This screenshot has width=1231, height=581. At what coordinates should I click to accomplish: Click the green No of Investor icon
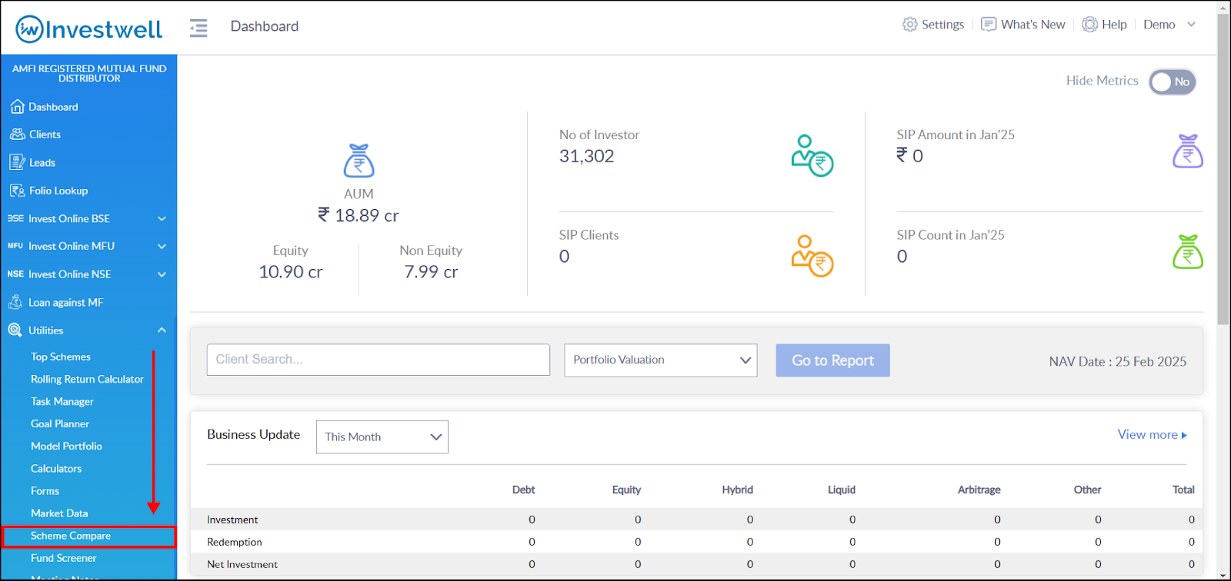[x=812, y=155]
